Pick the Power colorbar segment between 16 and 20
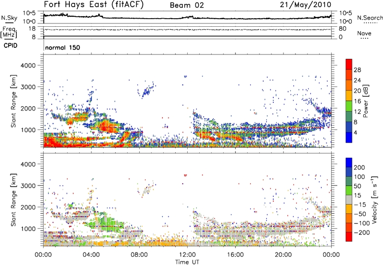 [x=349, y=96]
